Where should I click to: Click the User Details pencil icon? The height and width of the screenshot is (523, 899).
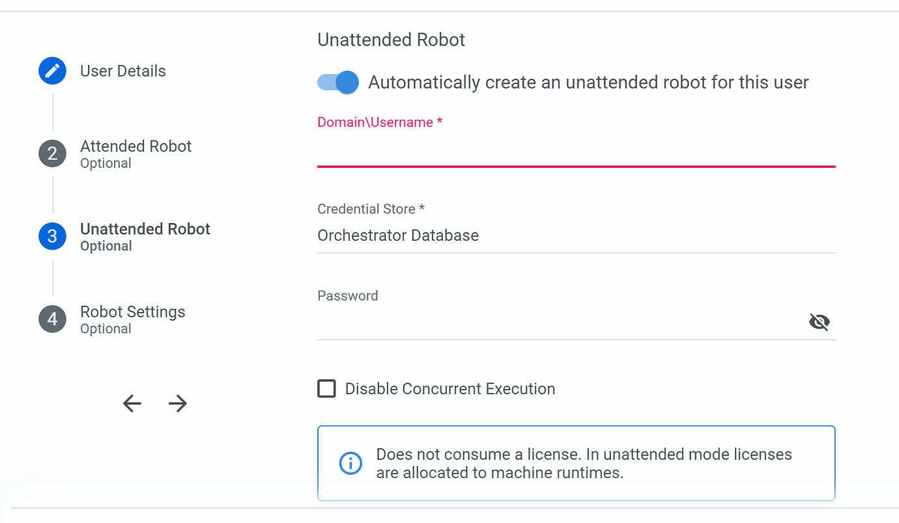[x=52, y=70]
